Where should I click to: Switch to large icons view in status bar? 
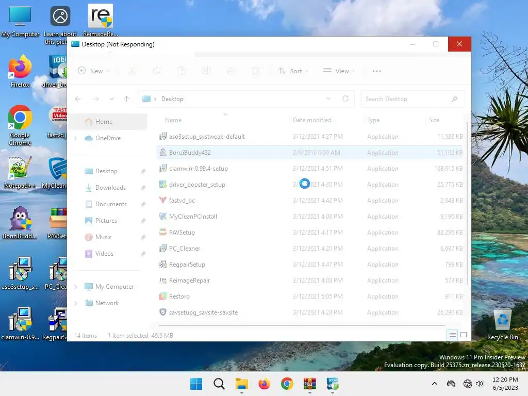[x=464, y=335]
